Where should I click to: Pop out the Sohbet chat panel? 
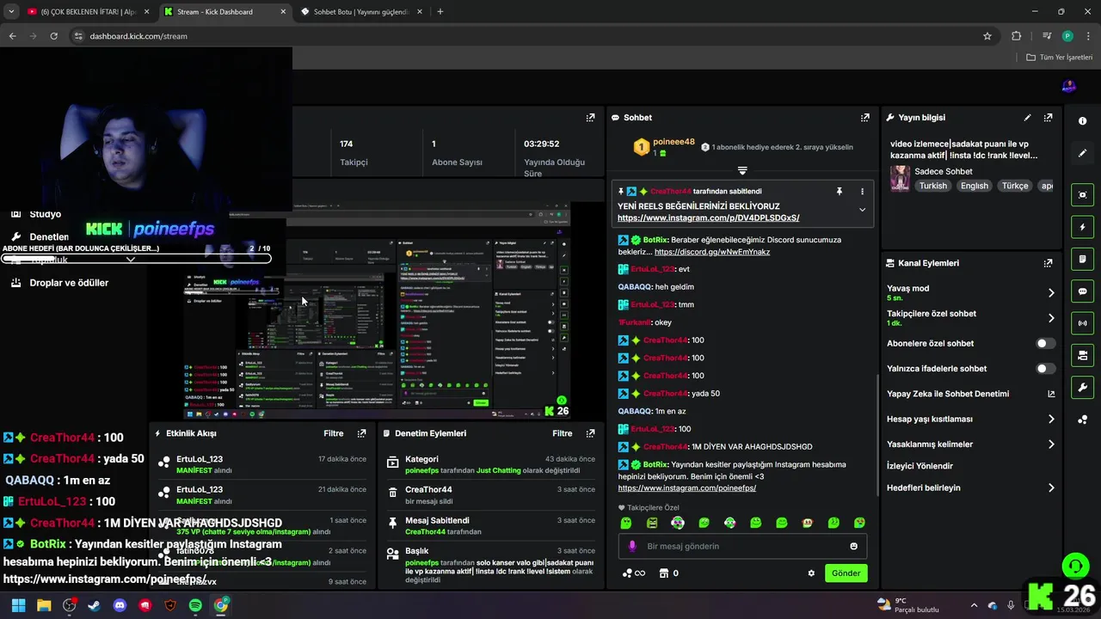(864, 118)
